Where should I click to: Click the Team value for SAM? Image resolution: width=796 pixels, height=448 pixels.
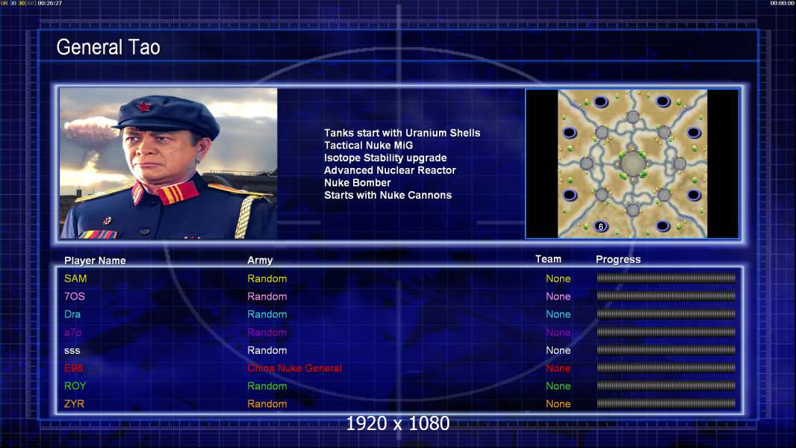(x=558, y=279)
